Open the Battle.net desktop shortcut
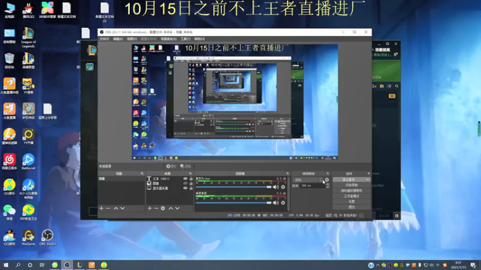This screenshot has height=270, width=481. pyautogui.click(x=28, y=162)
